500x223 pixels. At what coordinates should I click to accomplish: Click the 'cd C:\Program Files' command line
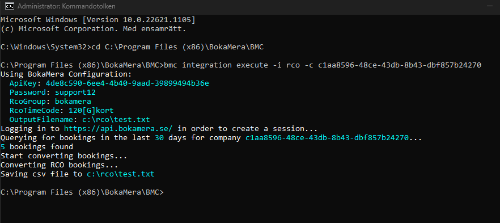(x=177, y=47)
